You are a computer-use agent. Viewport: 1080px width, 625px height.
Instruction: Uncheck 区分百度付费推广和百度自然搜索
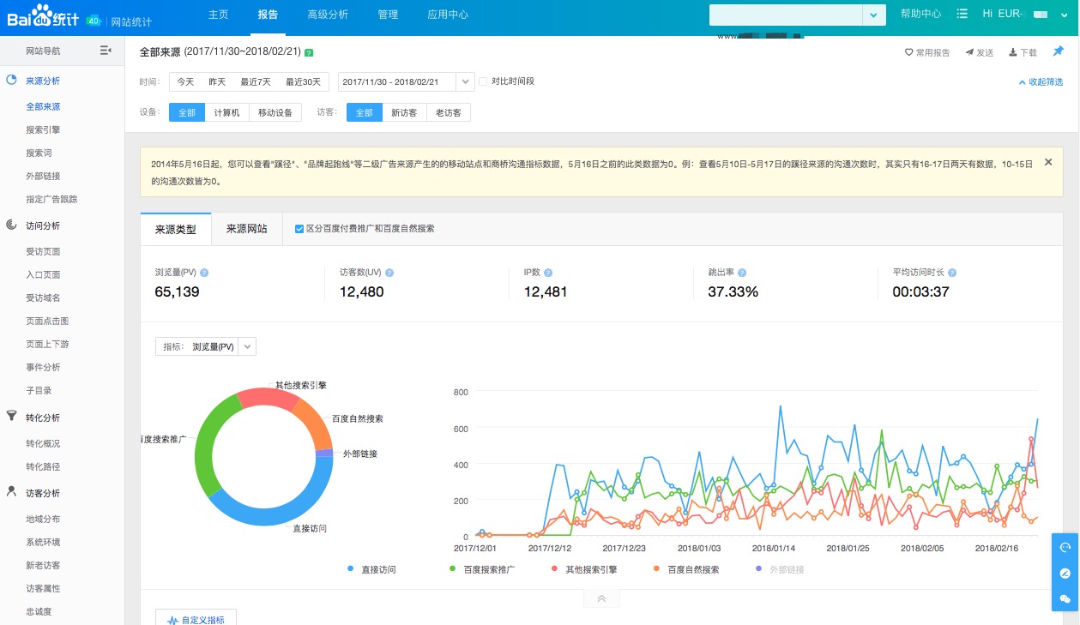(299, 228)
